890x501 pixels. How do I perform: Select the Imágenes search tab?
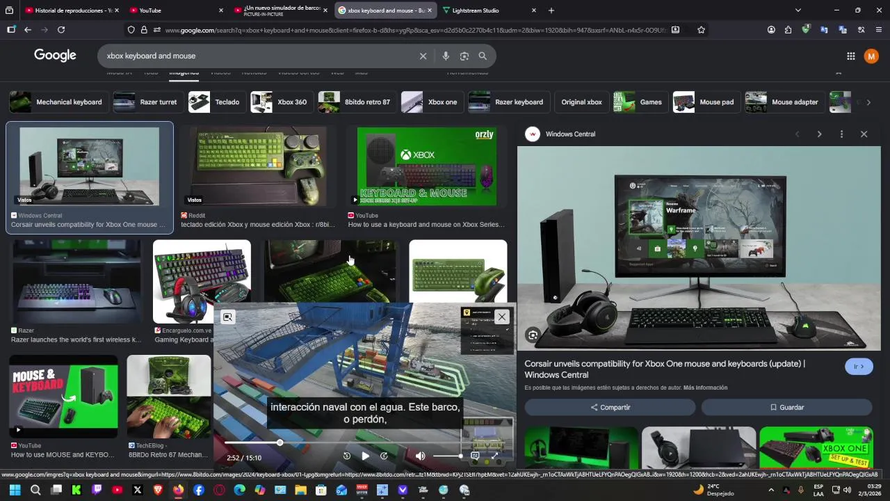click(x=184, y=72)
